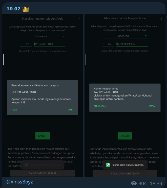Tap BATAL in the blocked-number dialog
Screen dimensions: 167x188
click(153, 106)
